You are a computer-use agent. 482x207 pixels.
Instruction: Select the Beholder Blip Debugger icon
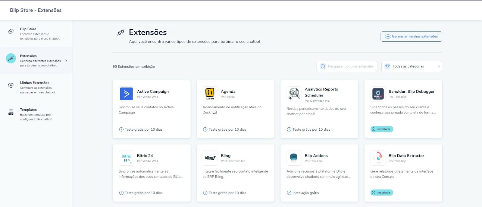click(378, 94)
